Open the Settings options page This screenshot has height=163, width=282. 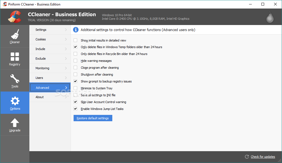coord(50,30)
